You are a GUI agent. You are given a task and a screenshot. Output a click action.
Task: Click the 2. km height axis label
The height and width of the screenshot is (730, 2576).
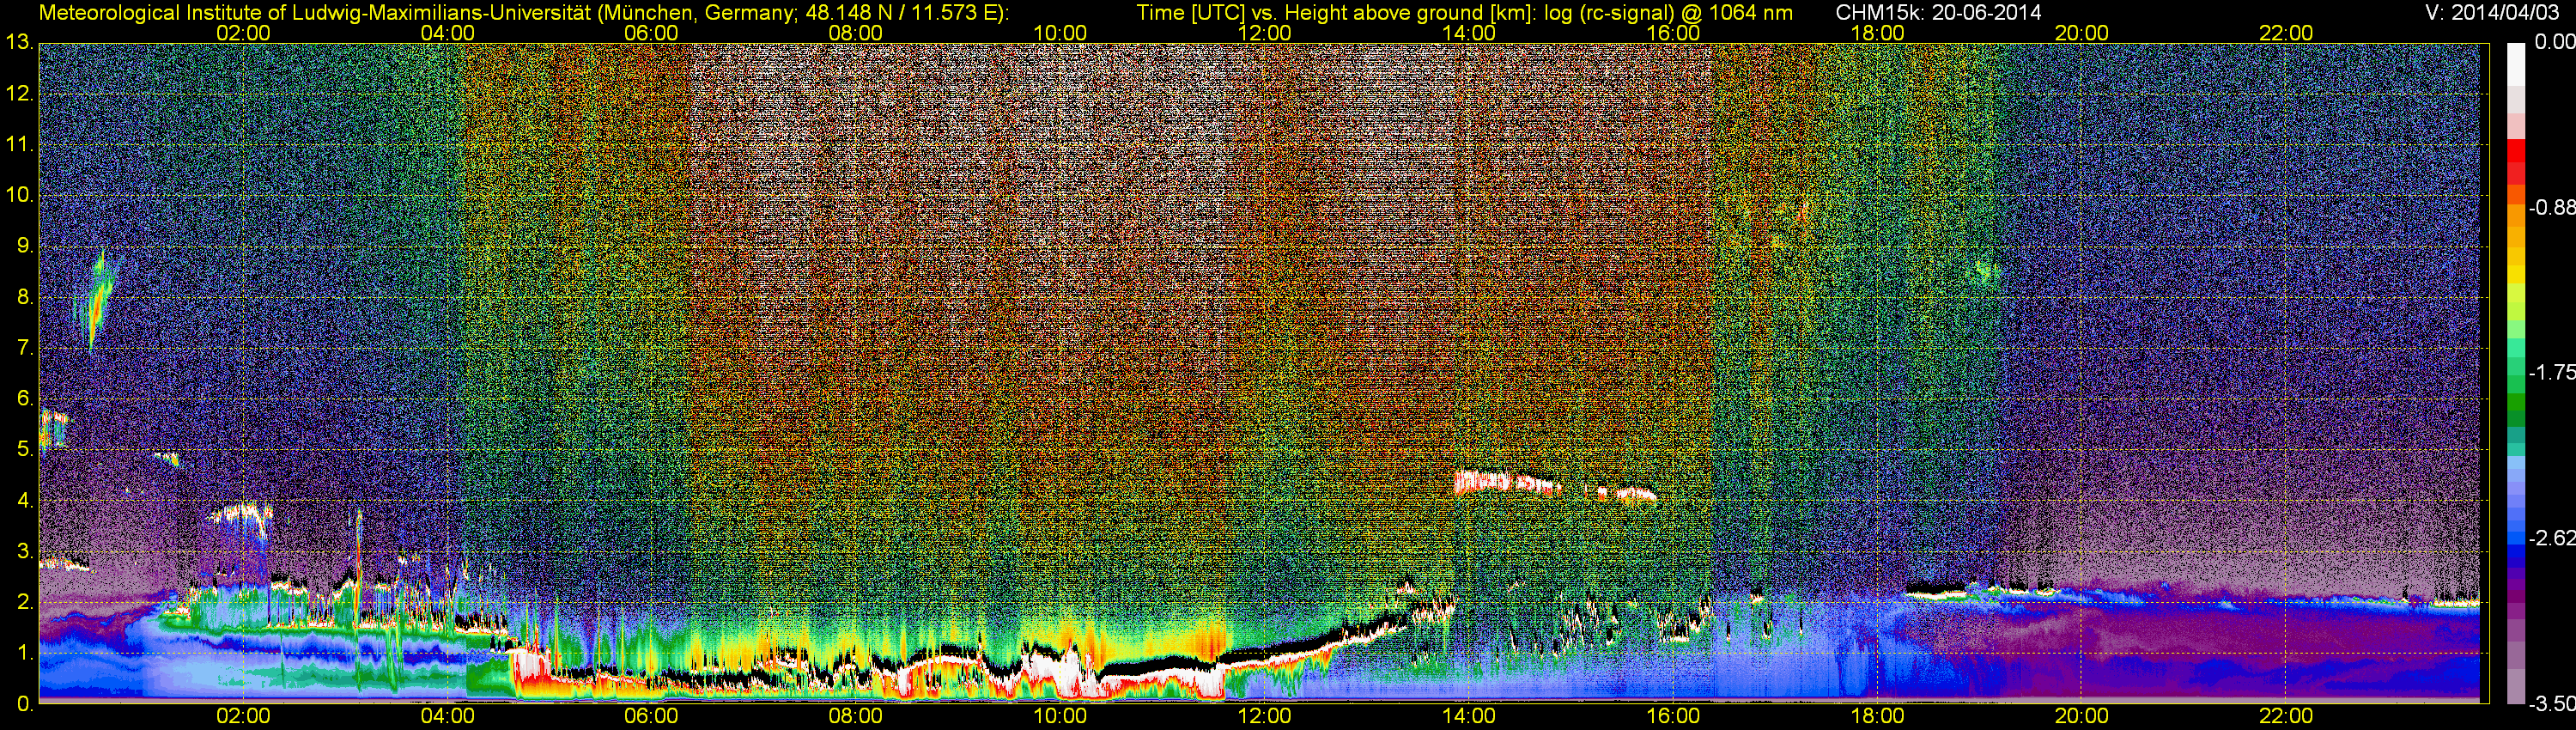click(x=24, y=602)
